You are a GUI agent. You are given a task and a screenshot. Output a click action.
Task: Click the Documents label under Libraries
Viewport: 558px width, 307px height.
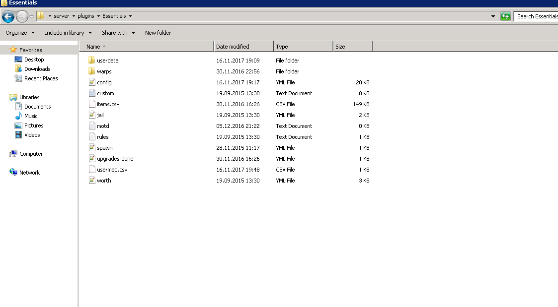coord(37,107)
